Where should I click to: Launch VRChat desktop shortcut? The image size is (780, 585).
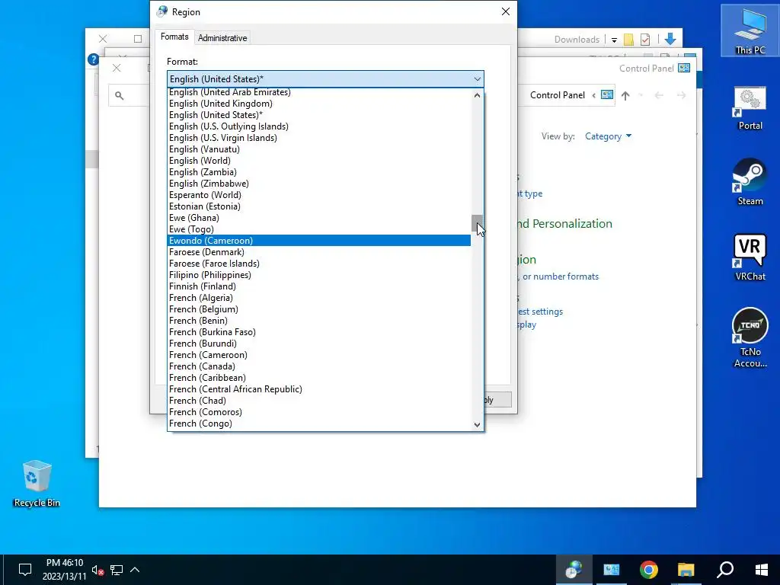(750, 257)
